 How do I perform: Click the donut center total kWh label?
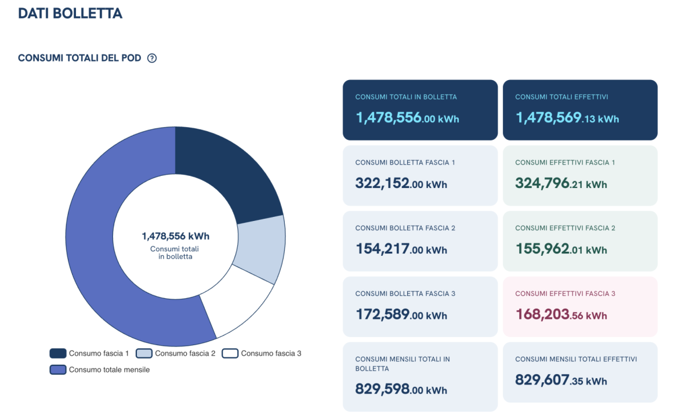pyautogui.click(x=175, y=236)
